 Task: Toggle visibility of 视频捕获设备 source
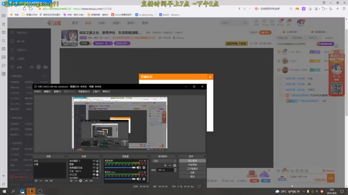coord(94,168)
